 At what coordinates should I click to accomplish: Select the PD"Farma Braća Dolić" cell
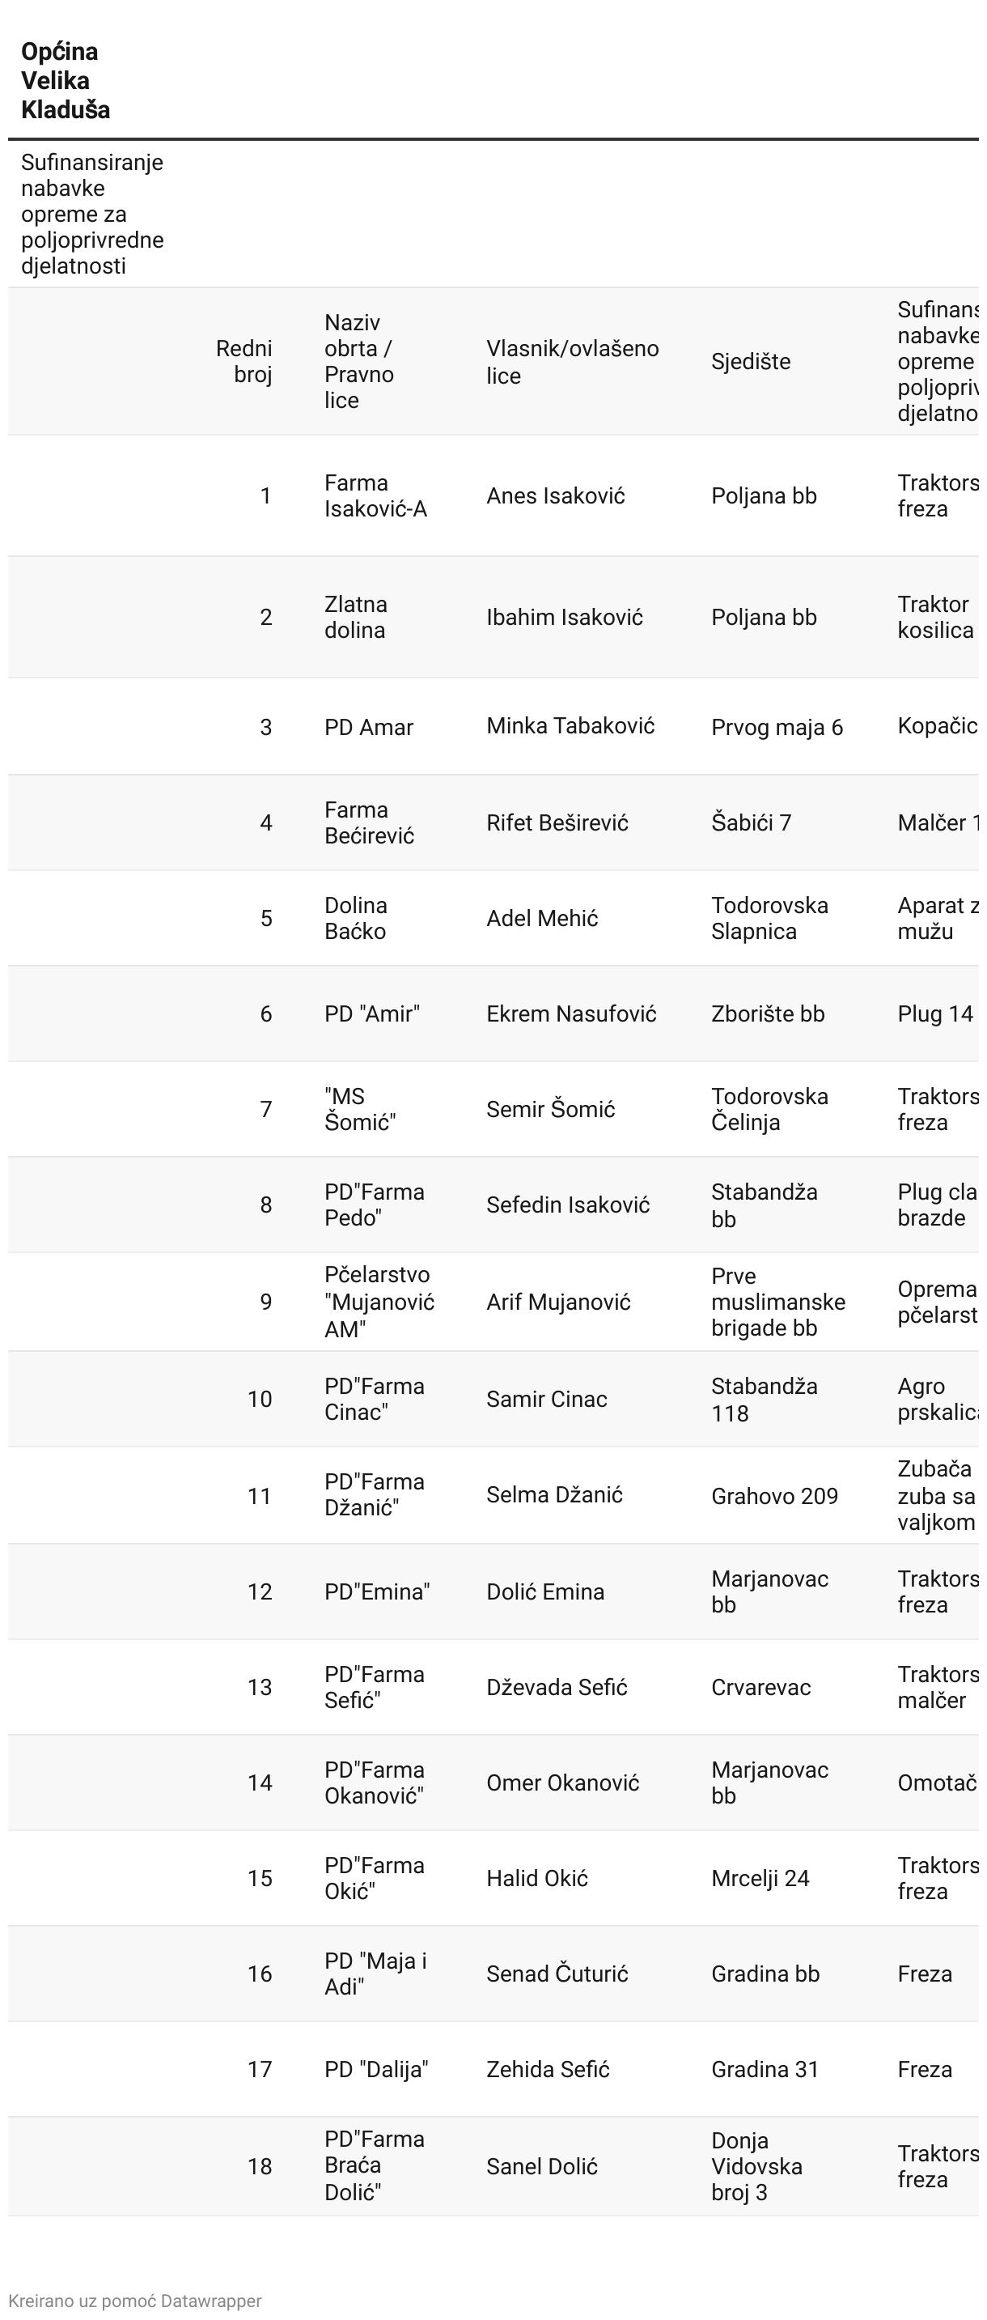click(x=375, y=2166)
